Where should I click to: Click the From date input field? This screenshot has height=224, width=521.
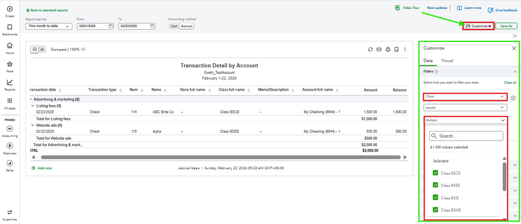pyautogui.click(x=95, y=26)
